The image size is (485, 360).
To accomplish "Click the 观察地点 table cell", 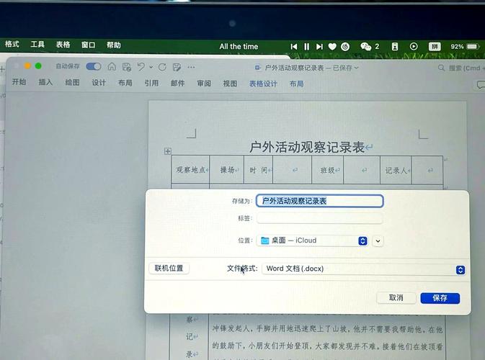I will (190, 170).
